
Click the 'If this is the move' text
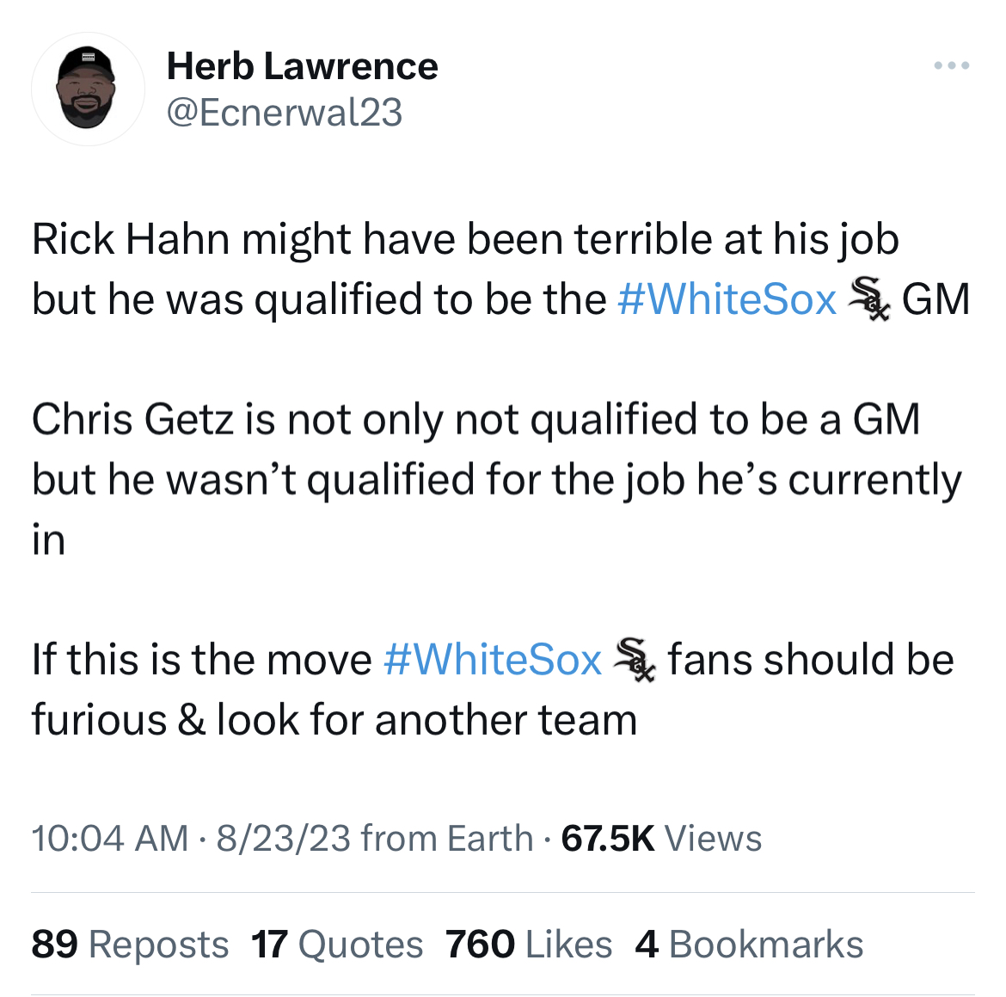pos(201,660)
